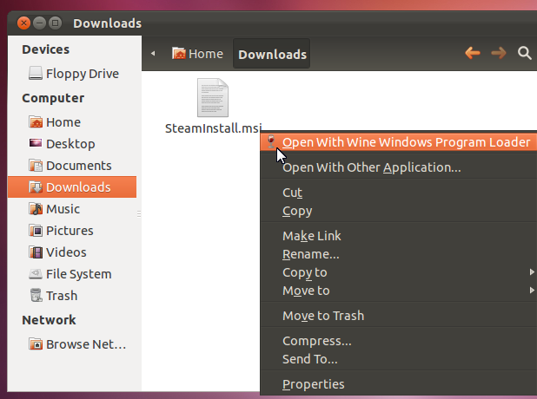Choose Properties from the context menu
The image size is (537, 399).
tap(313, 384)
